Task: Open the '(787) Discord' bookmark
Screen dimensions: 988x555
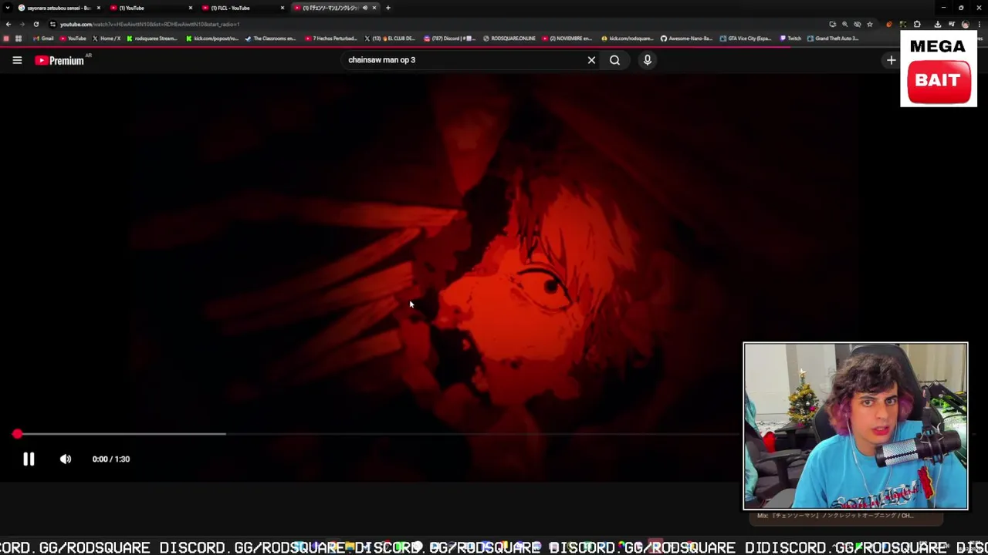Action: pos(449,39)
